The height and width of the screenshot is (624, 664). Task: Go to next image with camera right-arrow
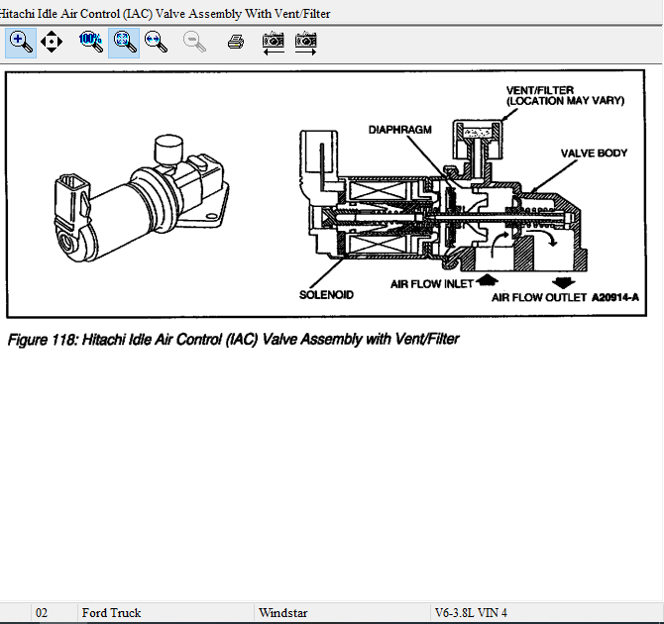pos(306,42)
